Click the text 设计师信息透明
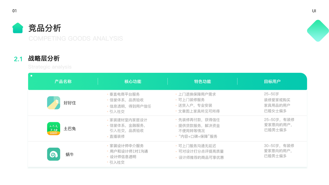329x185 pixels. [x=123, y=157]
